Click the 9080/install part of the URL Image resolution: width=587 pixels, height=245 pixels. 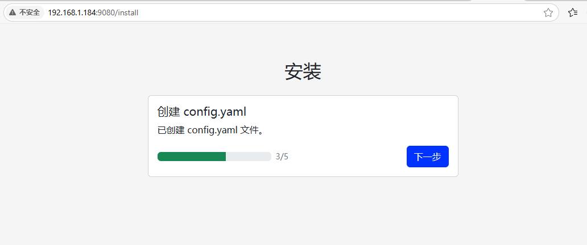118,12
